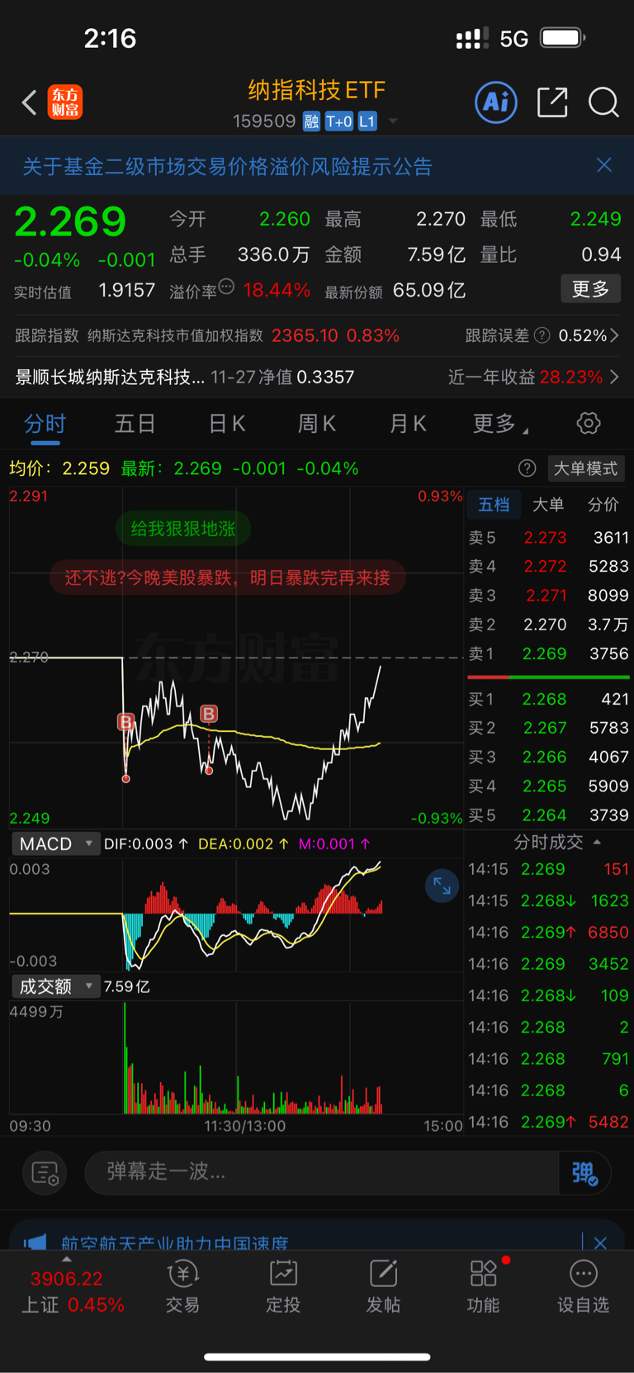Open chart settings hexagon gear icon
Viewport: 634px width, 1373px height.
coord(589,424)
